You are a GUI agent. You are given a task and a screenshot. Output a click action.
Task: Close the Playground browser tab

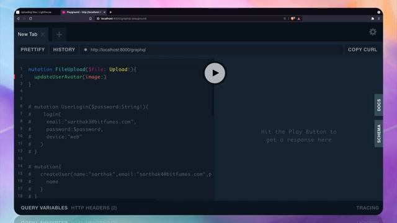(104, 12)
